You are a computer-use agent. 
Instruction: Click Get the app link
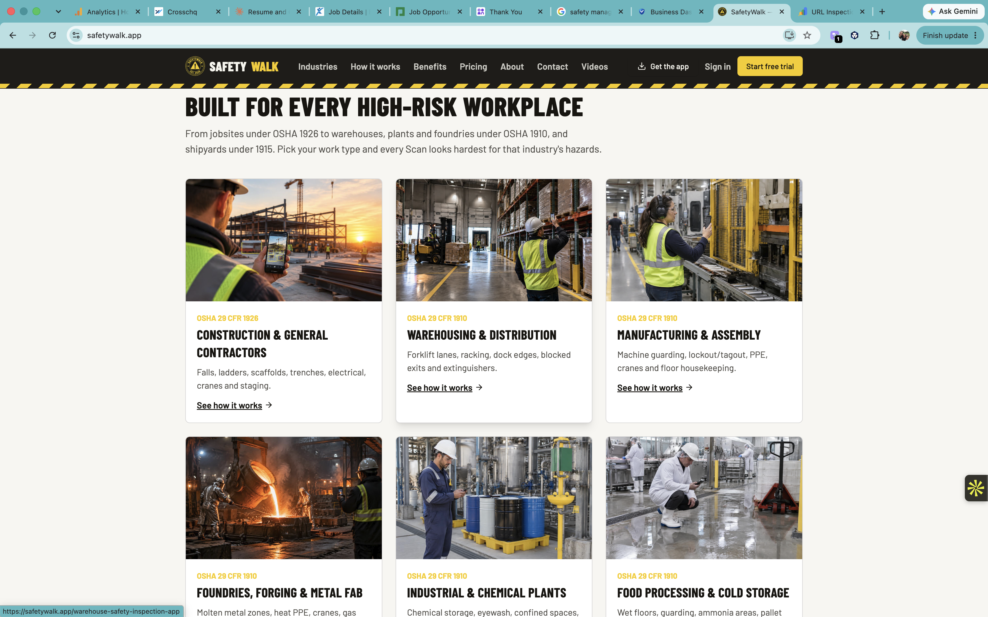[x=664, y=66]
